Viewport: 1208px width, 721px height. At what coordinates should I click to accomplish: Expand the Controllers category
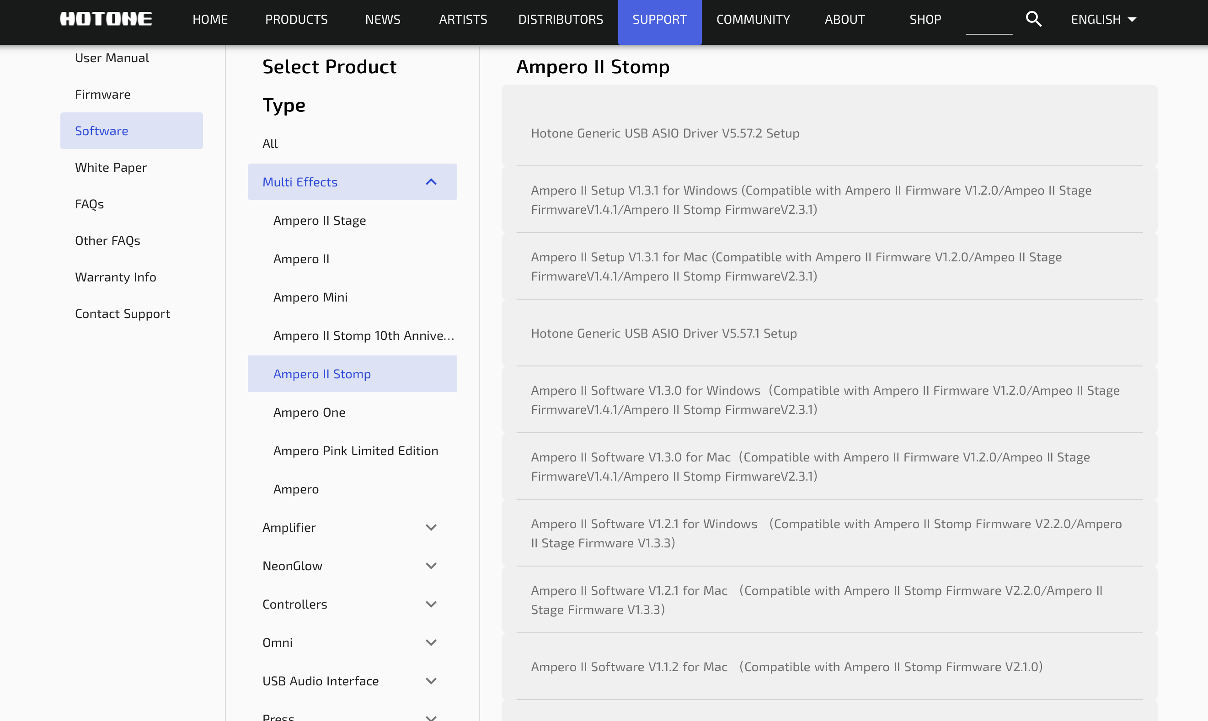(431, 604)
